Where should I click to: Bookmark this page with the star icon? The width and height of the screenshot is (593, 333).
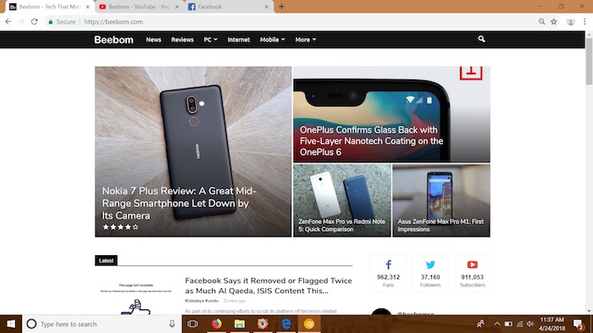554,22
